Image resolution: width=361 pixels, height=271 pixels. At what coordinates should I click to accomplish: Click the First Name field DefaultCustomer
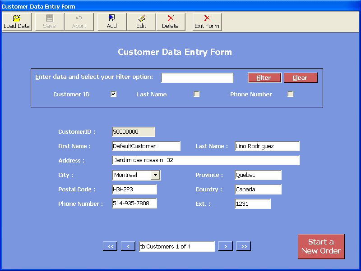click(146, 146)
